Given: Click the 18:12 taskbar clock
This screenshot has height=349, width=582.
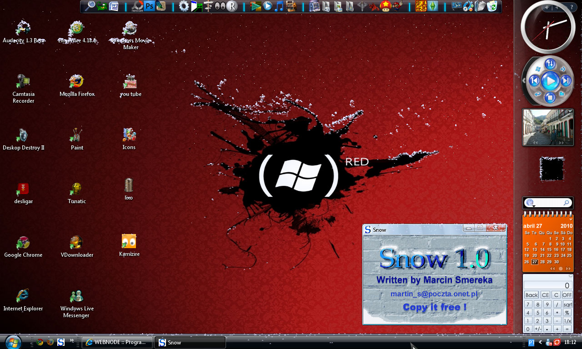Looking at the screenshot, I should (x=570, y=342).
